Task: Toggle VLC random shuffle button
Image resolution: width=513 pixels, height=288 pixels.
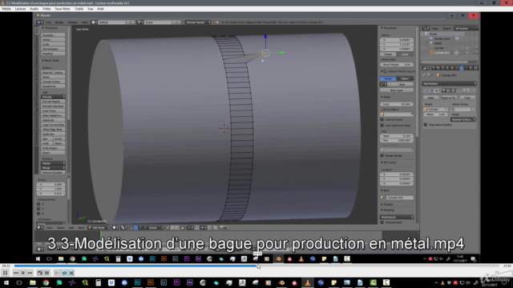Action: click(x=71, y=273)
